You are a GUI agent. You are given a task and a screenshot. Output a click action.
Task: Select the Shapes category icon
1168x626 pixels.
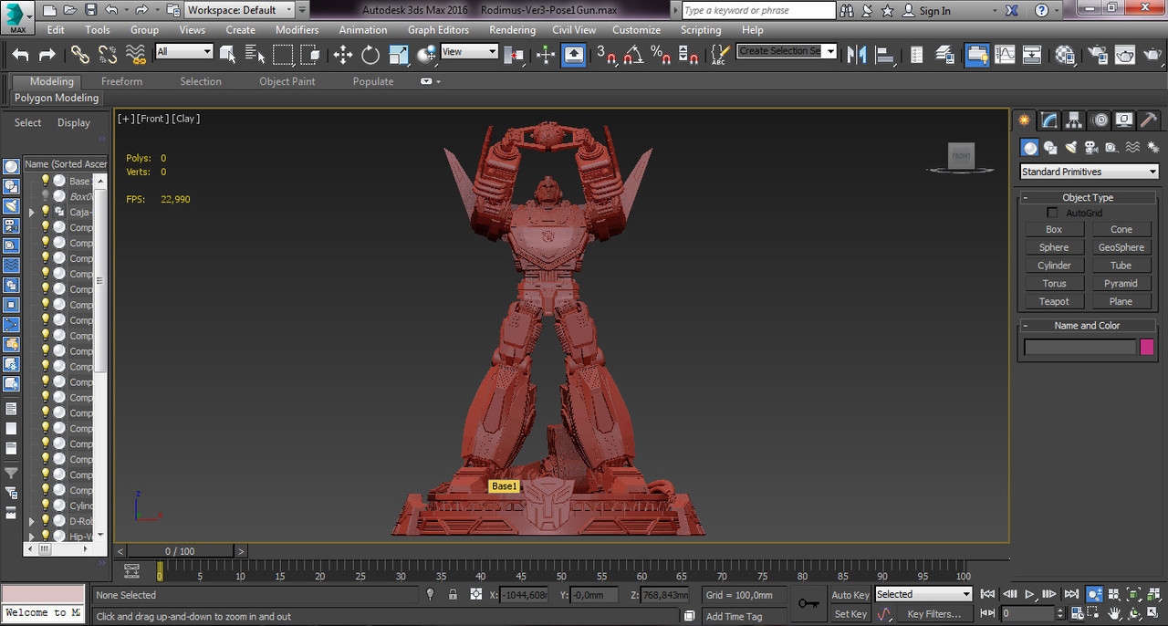(x=1050, y=148)
